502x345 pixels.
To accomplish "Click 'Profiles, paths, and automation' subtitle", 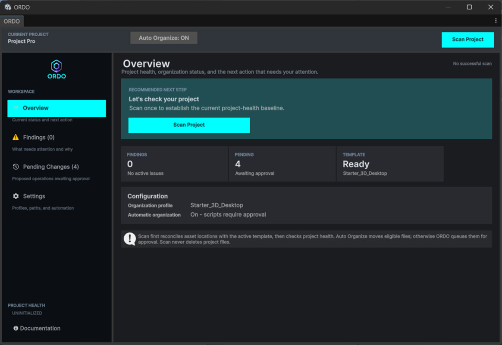I will tap(43, 208).
